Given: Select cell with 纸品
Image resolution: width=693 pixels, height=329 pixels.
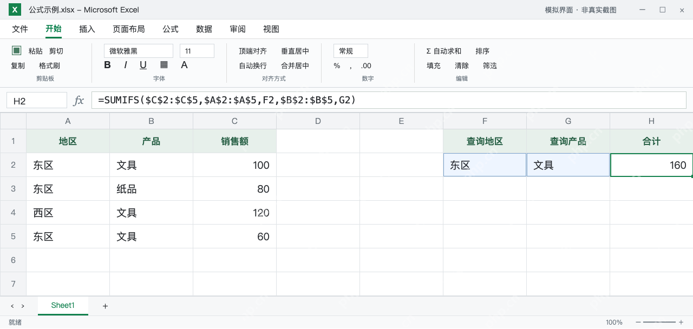Looking at the screenshot, I should [152, 189].
